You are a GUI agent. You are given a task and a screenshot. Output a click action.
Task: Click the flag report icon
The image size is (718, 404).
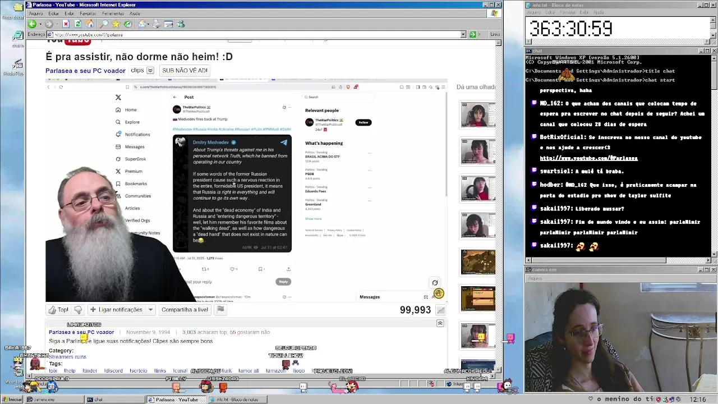pyautogui.click(x=220, y=310)
